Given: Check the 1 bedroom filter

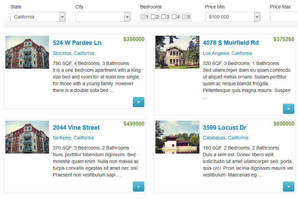Looking at the screenshot, I should 142,16.
